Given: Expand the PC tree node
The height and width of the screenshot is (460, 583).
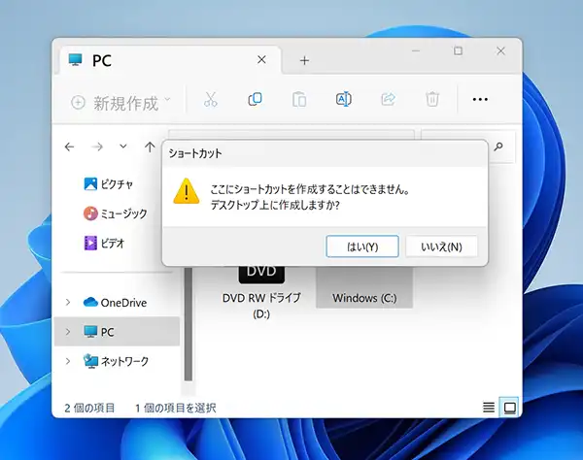Looking at the screenshot, I should click(68, 332).
